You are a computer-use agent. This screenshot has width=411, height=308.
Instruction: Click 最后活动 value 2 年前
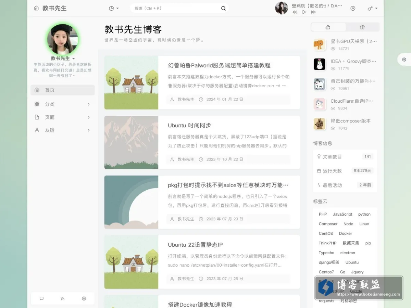pos(365,185)
